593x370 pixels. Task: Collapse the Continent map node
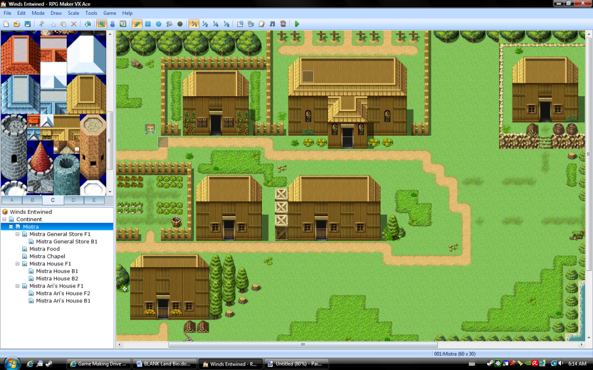pos(4,220)
